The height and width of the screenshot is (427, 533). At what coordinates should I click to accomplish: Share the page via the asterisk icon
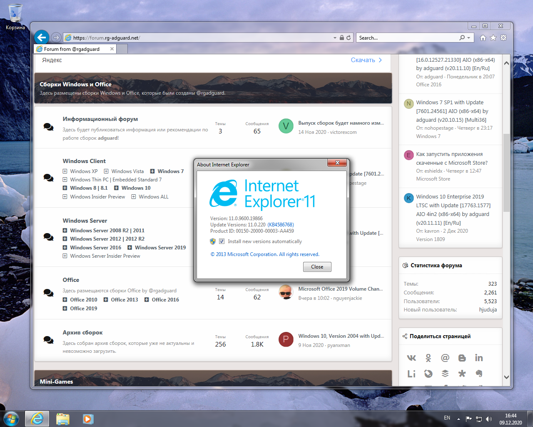pyautogui.click(x=462, y=374)
